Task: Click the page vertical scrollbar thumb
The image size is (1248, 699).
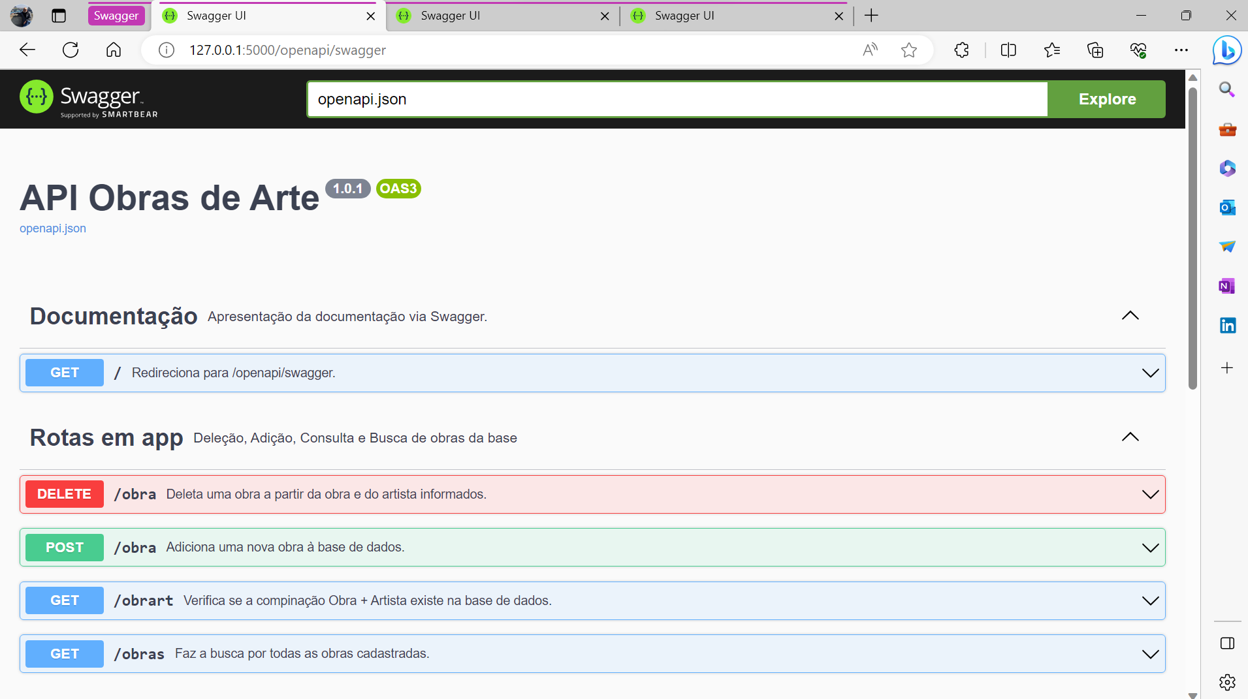Action: [x=1192, y=238]
